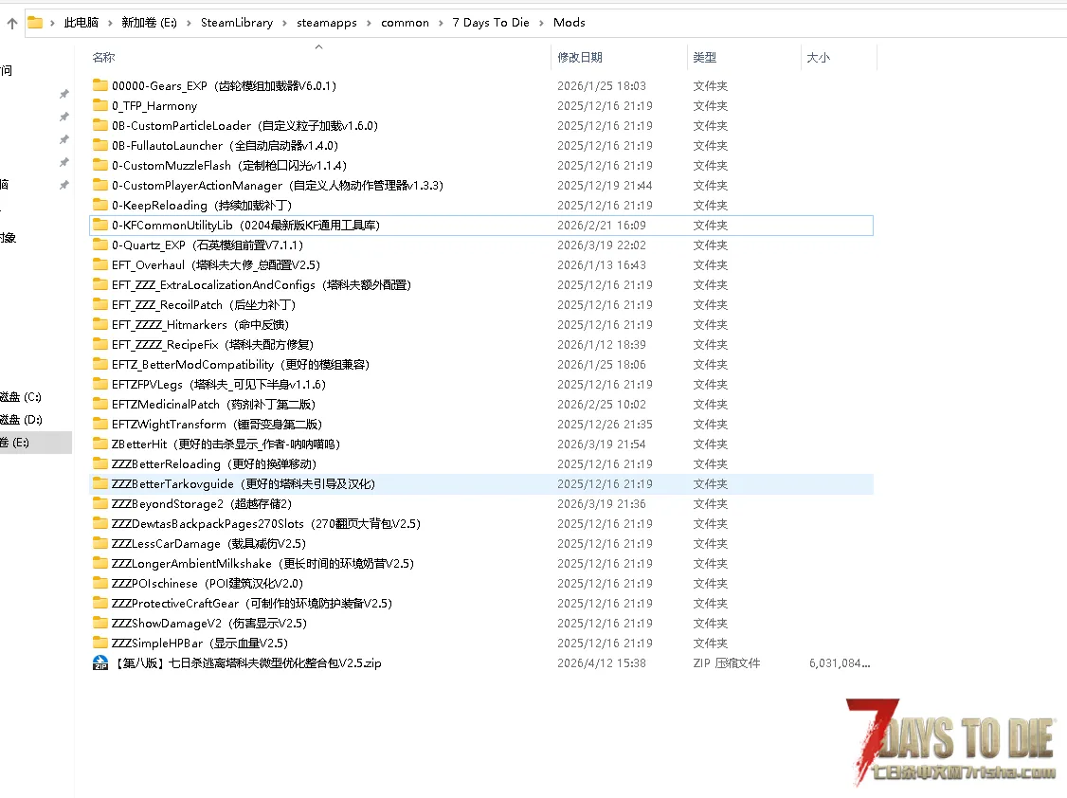Expand the chevron after 7 Days To Die
The width and height of the screenshot is (1067, 798).
(542, 23)
